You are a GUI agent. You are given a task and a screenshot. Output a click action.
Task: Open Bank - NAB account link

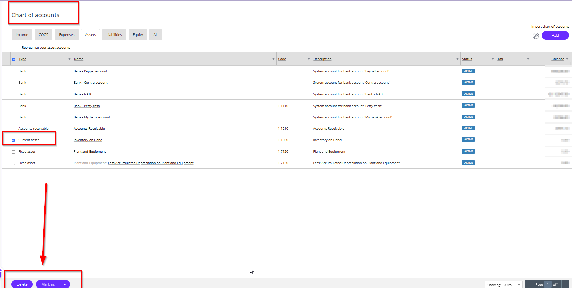tap(82, 94)
